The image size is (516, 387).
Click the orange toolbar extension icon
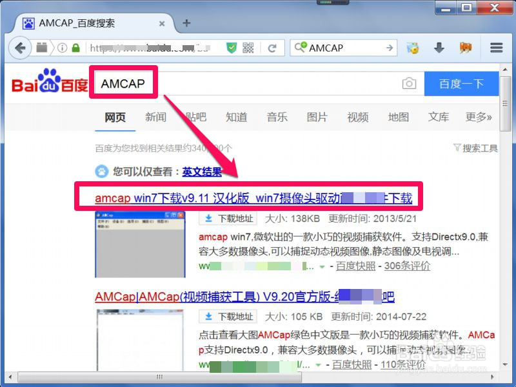click(466, 48)
